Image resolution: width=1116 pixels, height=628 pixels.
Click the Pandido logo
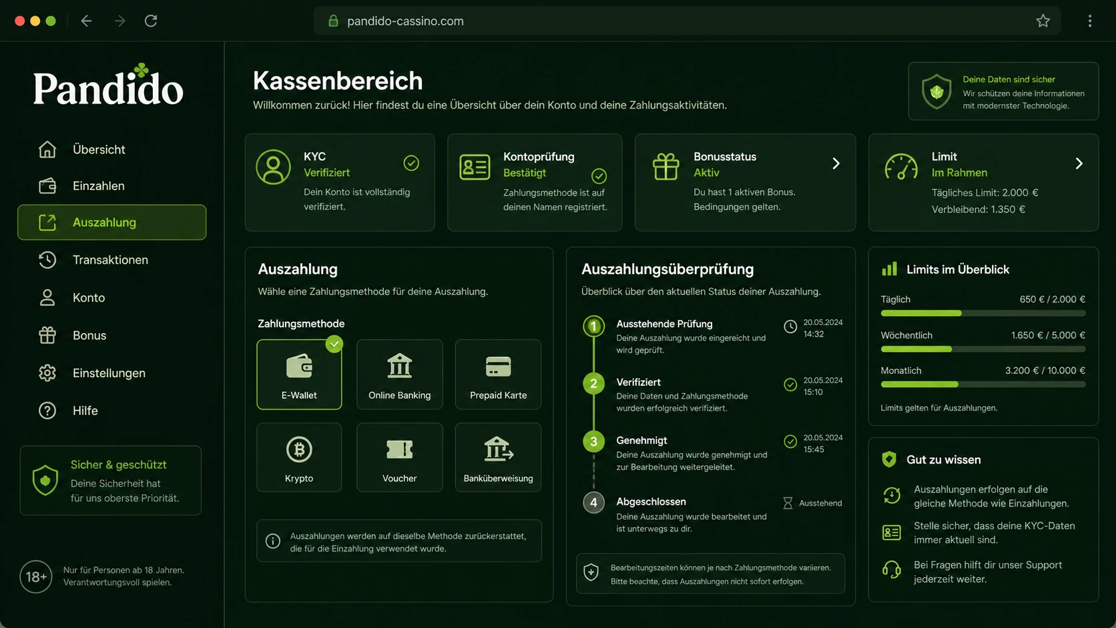tap(108, 85)
